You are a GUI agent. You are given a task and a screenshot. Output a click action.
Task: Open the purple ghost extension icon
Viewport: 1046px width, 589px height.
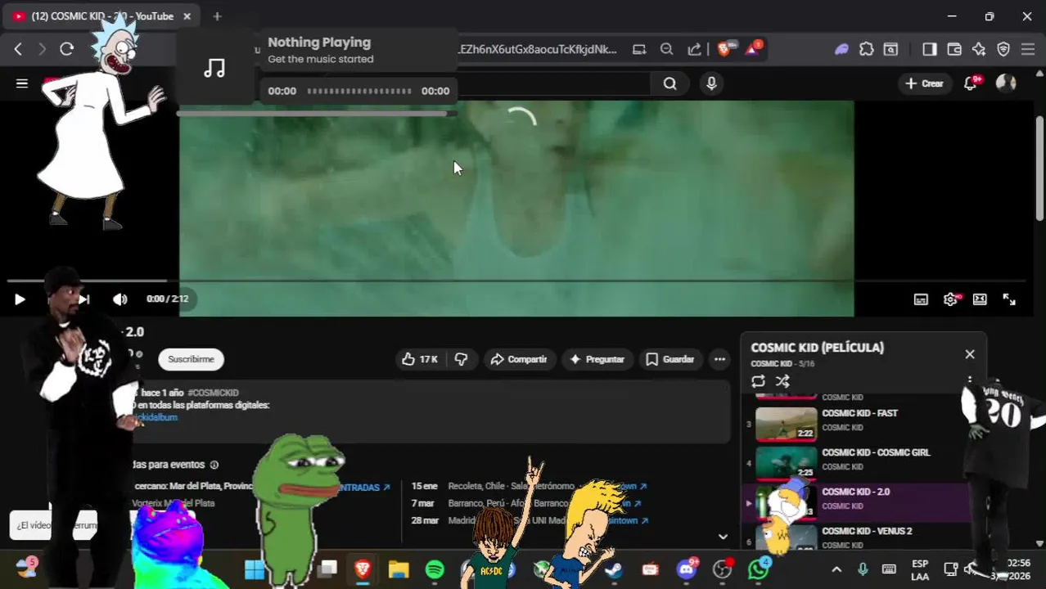[x=841, y=49]
